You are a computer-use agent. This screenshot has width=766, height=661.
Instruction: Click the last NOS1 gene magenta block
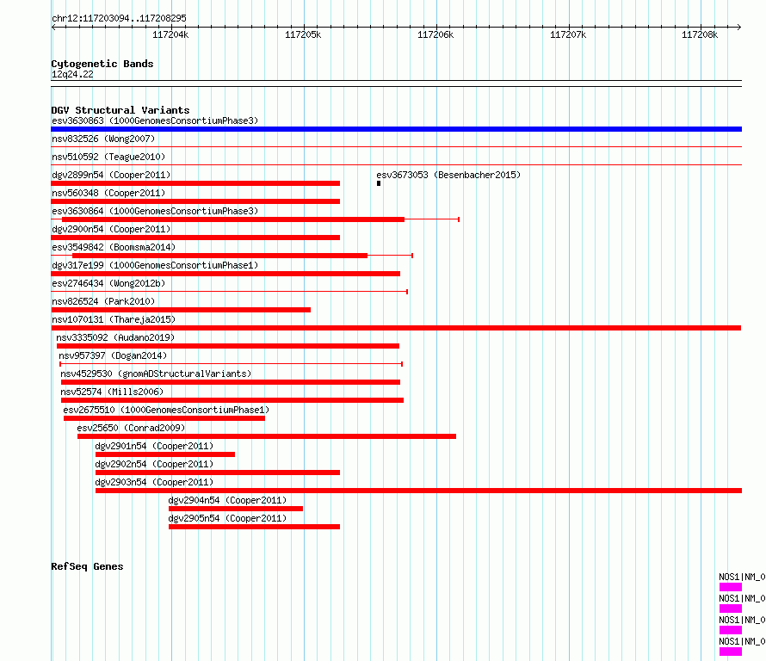click(731, 652)
